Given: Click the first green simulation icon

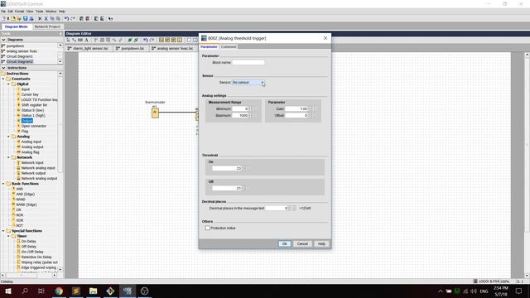Looking at the screenshot, I should [x=130, y=40].
